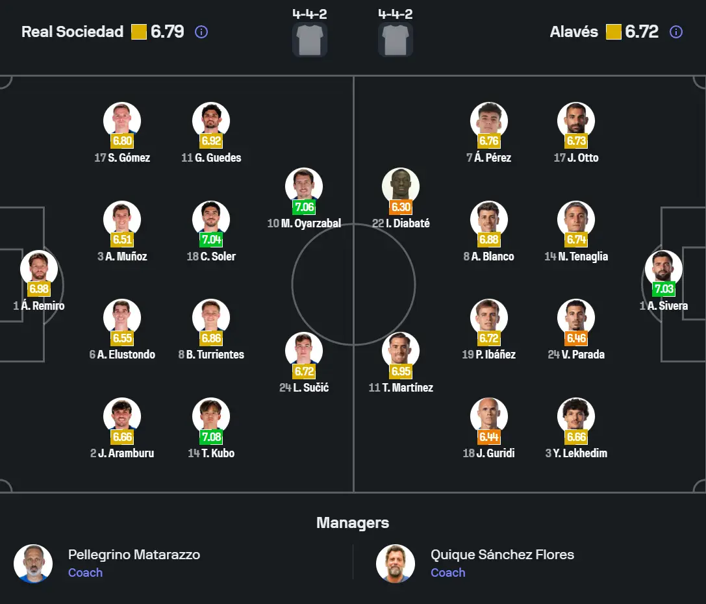Click Pellegrino Matarazzo's manager photo
706x604 pixels.
click(x=33, y=564)
